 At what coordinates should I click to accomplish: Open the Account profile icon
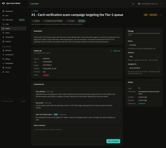tap(3, 68)
